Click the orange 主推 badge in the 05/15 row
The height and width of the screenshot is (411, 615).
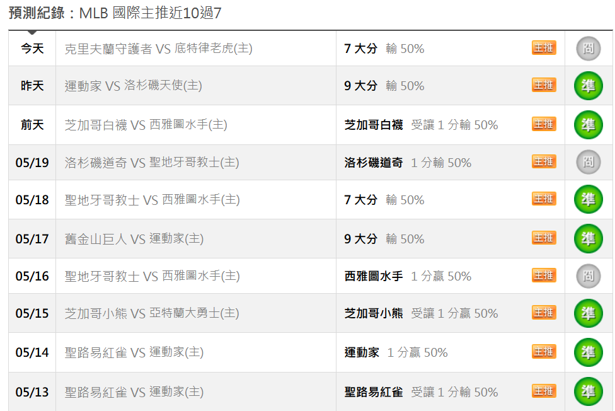(544, 313)
